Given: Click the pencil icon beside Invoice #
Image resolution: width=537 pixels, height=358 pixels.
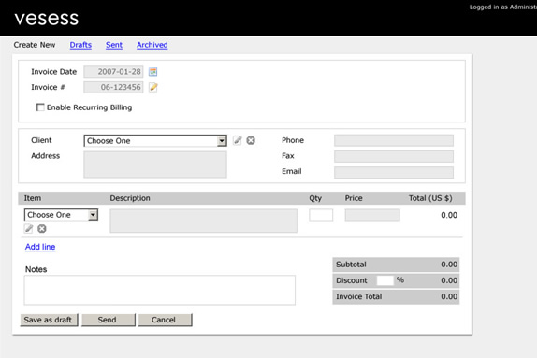Looking at the screenshot, I should (x=153, y=87).
